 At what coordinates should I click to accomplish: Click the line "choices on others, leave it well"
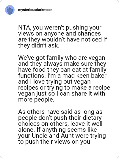point(60,124)
